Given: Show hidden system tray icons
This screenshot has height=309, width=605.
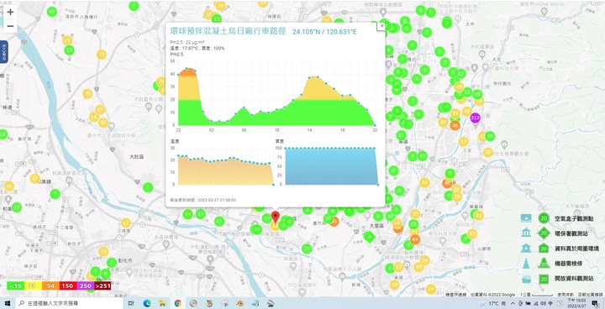Looking at the screenshot, I should (513, 303).
